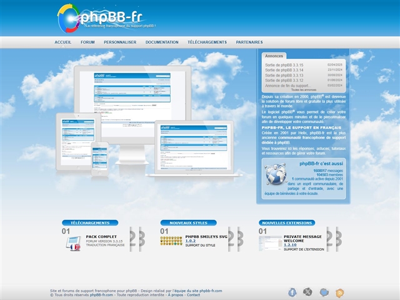This screenshot has width=400, height=300.
Task: Open the Téléchargements menu
Action: pyautogui.click(x=207, y=42)
